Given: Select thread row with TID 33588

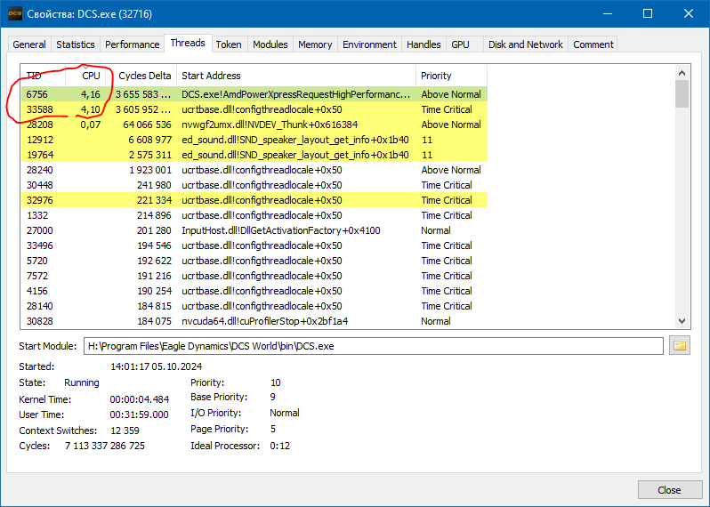Looking at the screenshot, I should click(254, 109).
